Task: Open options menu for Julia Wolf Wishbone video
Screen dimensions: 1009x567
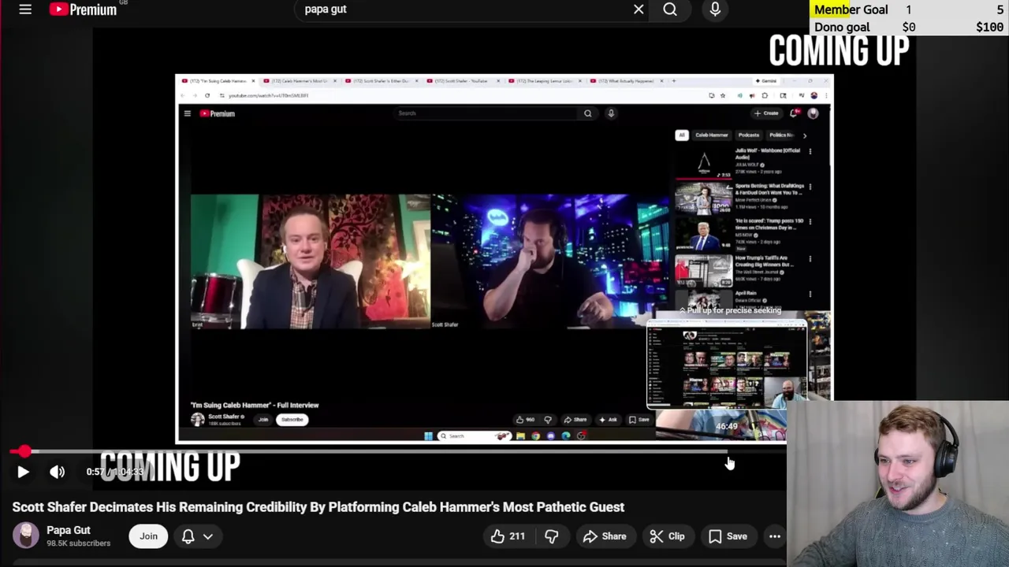Action: pos(810,151)
